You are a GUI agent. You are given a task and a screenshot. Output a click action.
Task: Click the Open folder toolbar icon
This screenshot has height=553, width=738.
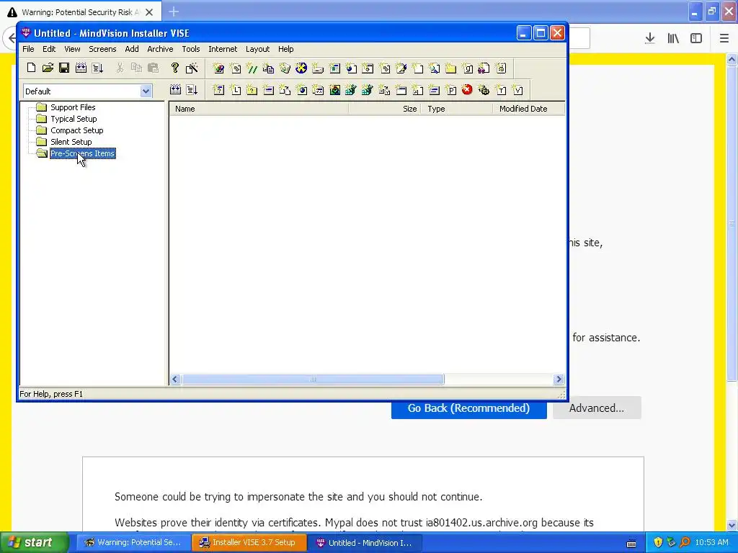pos(48,68)
